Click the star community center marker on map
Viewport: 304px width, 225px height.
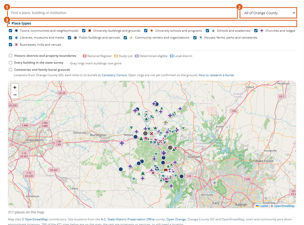coord(165,122)
